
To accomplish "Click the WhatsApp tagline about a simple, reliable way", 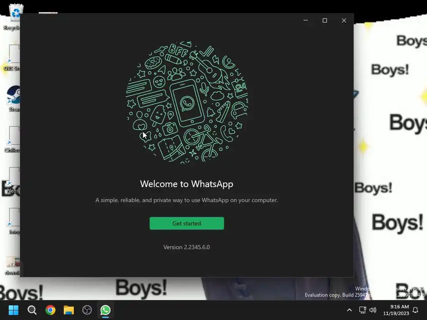I will (x=186, y=200).
